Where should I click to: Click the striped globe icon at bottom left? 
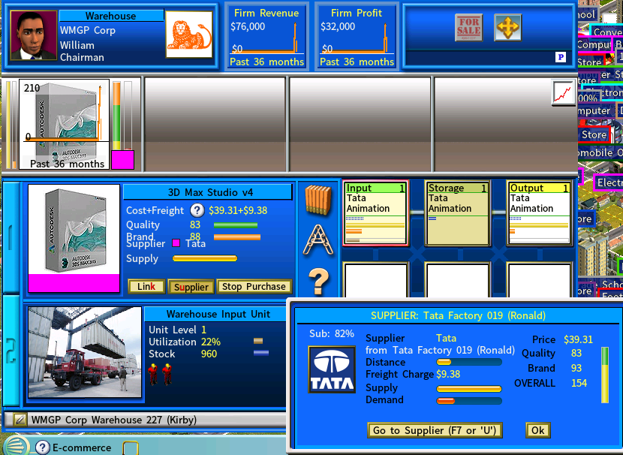tap(16, 446)
